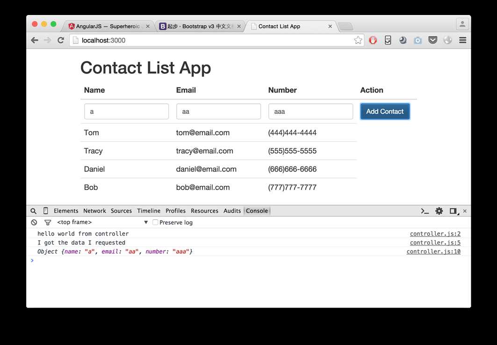Click the blue camera screenshot extension
This screenshot has width=497, height=345.
pyautogui.click(x=418, y=40)
